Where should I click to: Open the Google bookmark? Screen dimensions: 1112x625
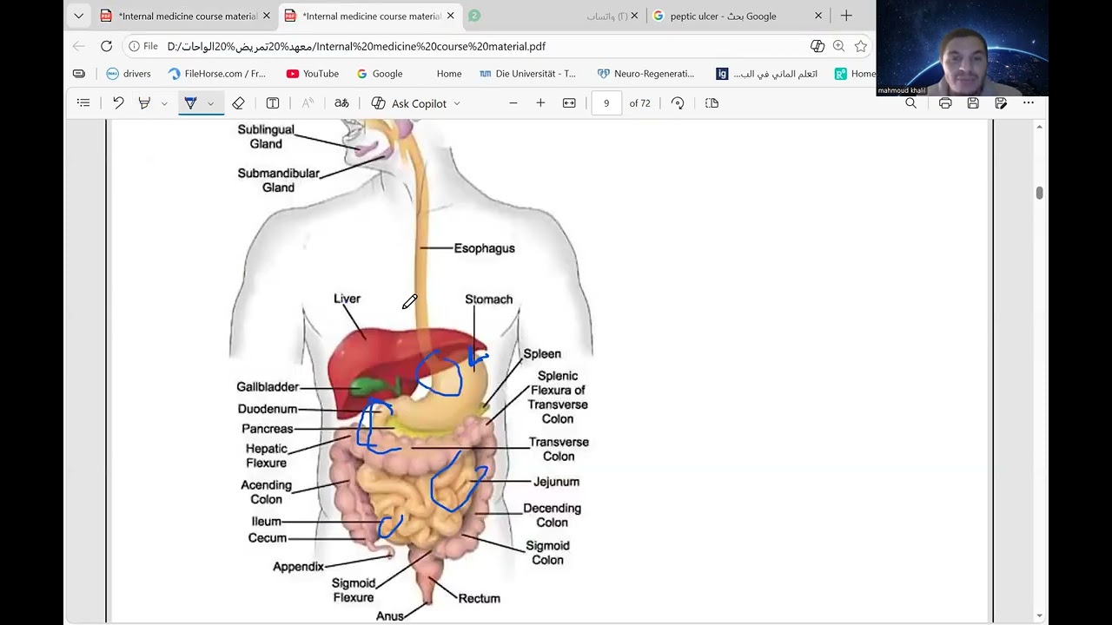click(x=380, y=74)
